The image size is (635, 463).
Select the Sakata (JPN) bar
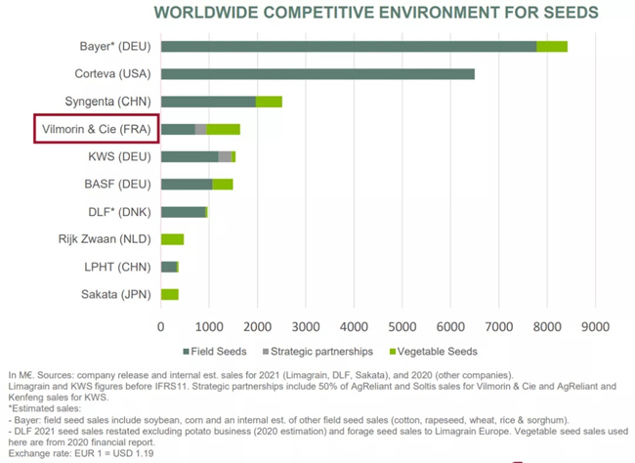pos(170,293)
